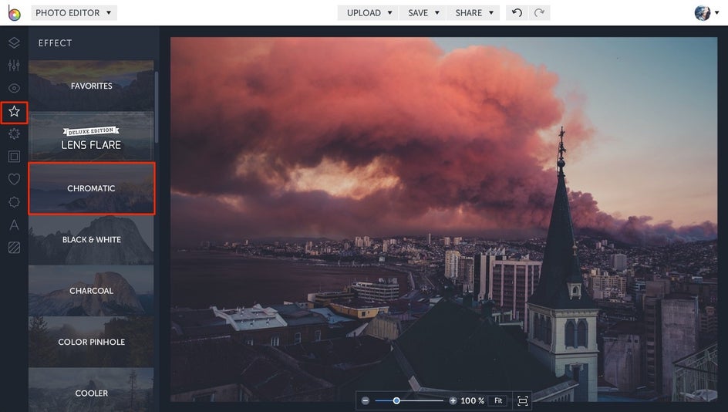This screenshot has height=412, width=728.
Task: Zoom in with the plus icon
Action: [453, 400]
